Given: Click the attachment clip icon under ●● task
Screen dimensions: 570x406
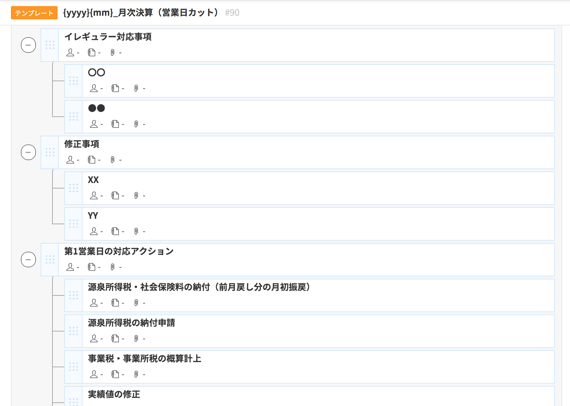Looking at the screenshot, I should (136, 124).
